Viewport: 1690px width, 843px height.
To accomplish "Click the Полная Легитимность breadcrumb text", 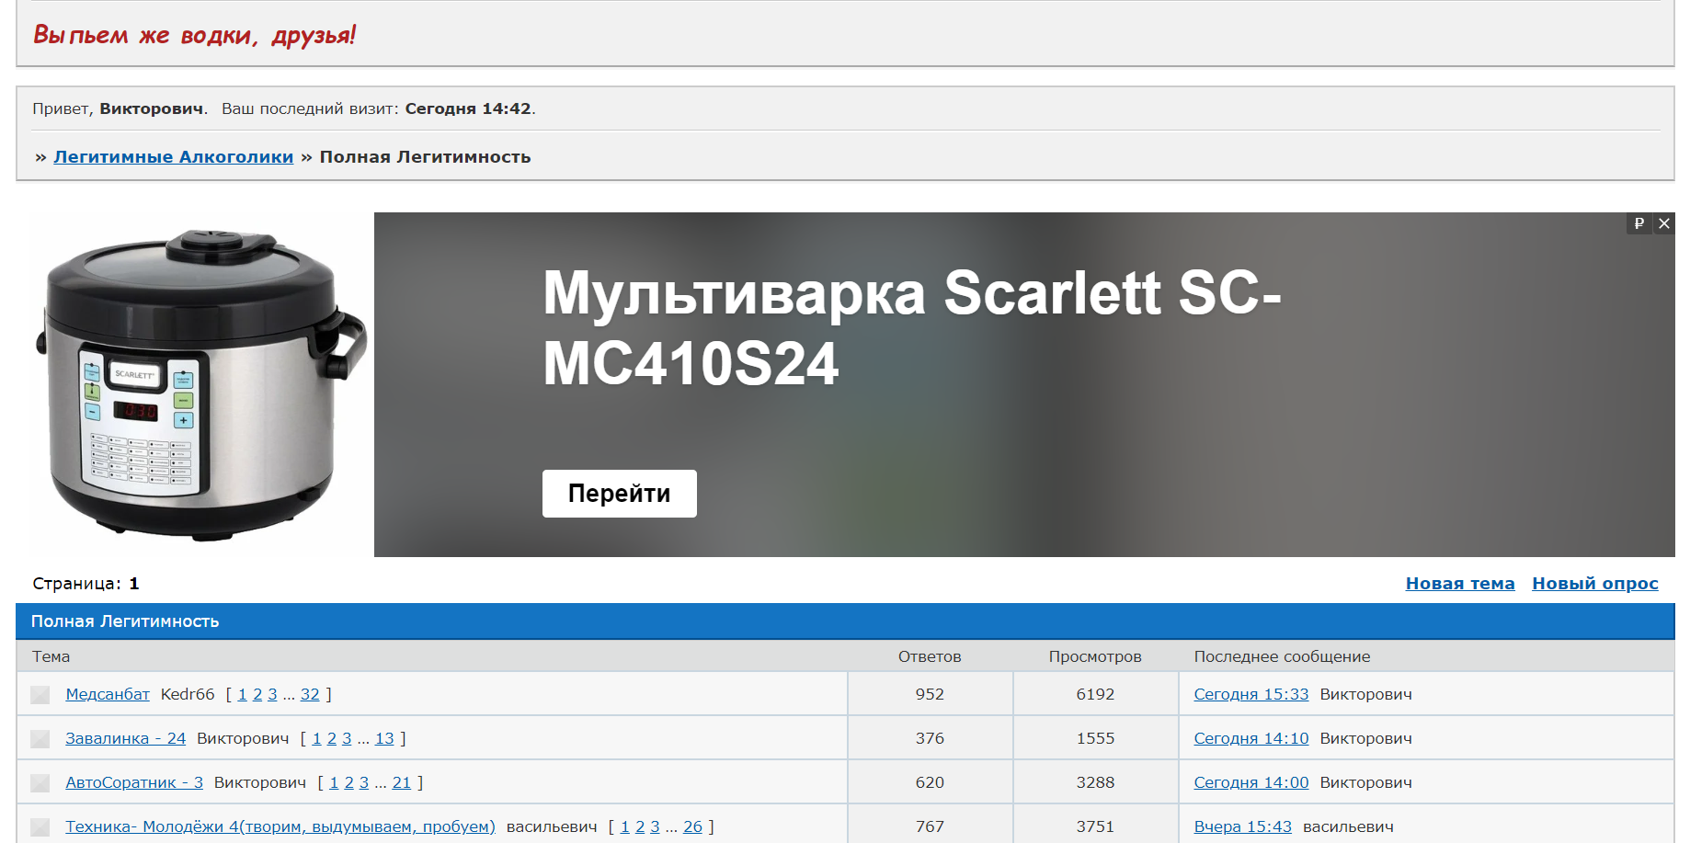I will [425, 157].
